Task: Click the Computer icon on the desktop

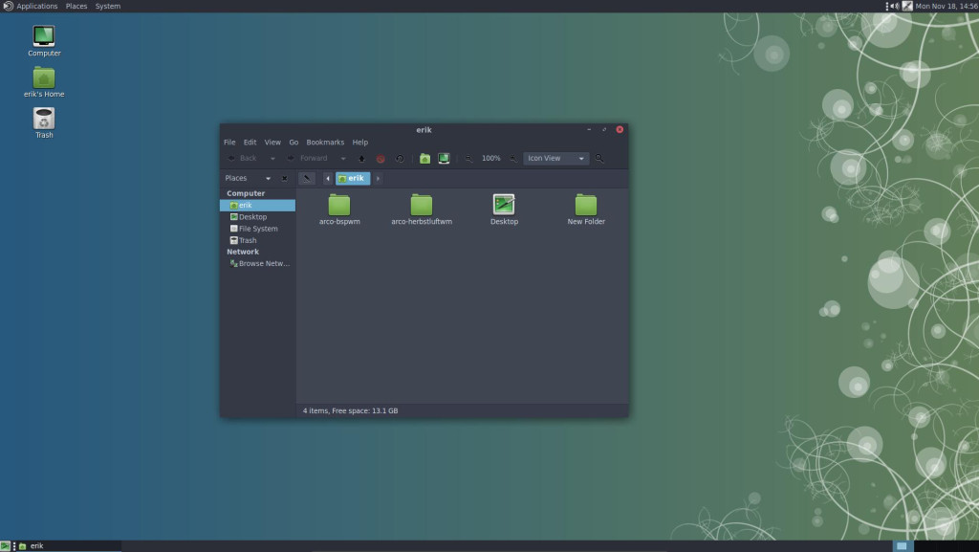Action: tap(44, 41)
